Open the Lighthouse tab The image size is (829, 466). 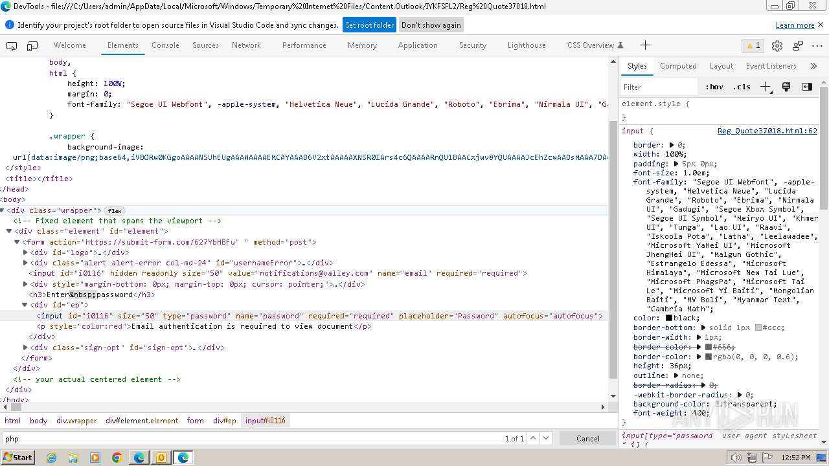pos(527,45)
